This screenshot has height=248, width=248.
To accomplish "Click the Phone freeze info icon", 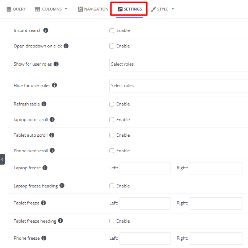I will point(44,238).
